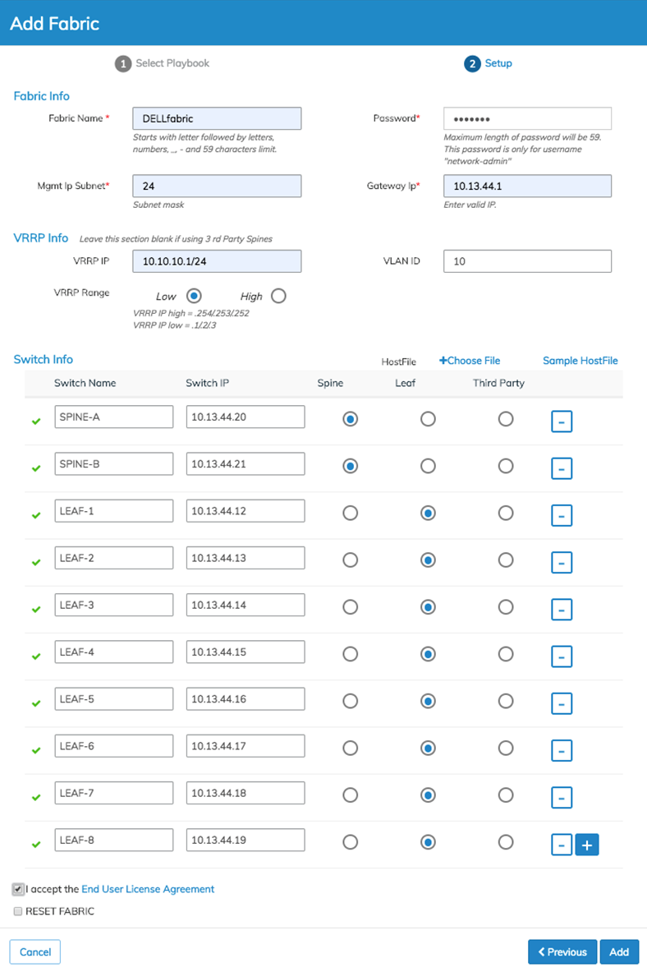This screenshot has height=972, width=647.
Task: Mark LEAF-2 as a Spine switch
Action: (350, 560)
